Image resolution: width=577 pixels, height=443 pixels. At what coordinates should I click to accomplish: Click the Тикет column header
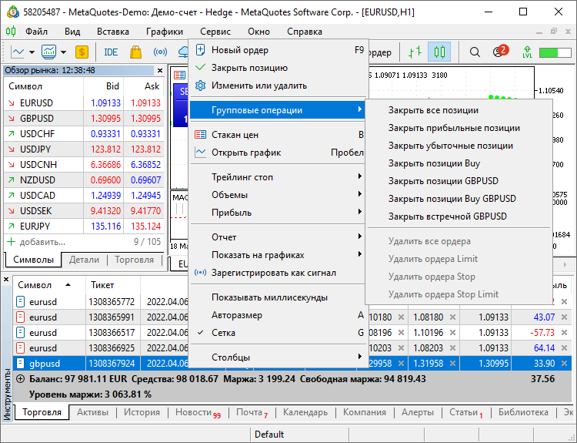[113, 285]
